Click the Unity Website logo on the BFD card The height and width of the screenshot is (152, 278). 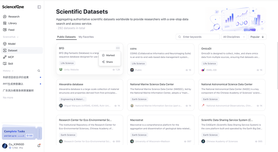[x=61, y=69]
